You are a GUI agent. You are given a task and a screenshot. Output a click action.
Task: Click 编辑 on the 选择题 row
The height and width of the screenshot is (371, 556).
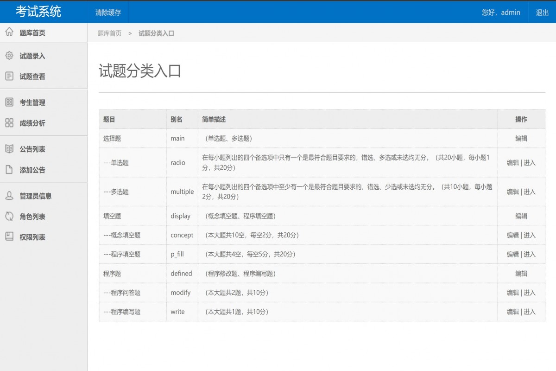[x=522, y=138]
